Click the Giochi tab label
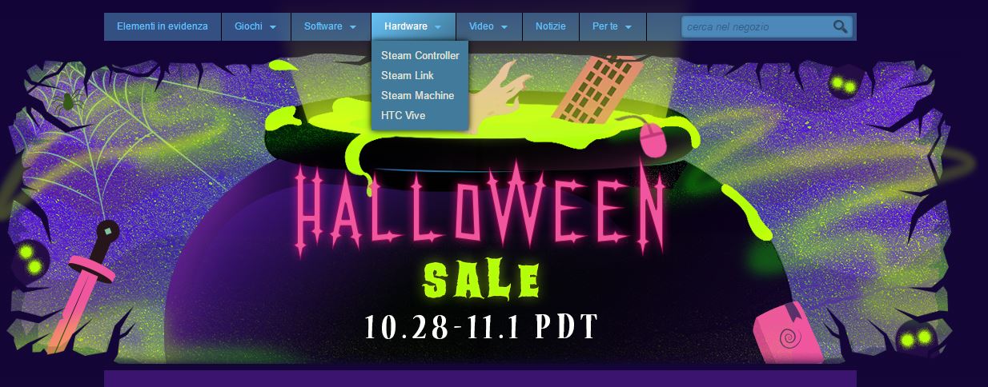This screenshot has height=387, width=988. click(x=248, y=26)
